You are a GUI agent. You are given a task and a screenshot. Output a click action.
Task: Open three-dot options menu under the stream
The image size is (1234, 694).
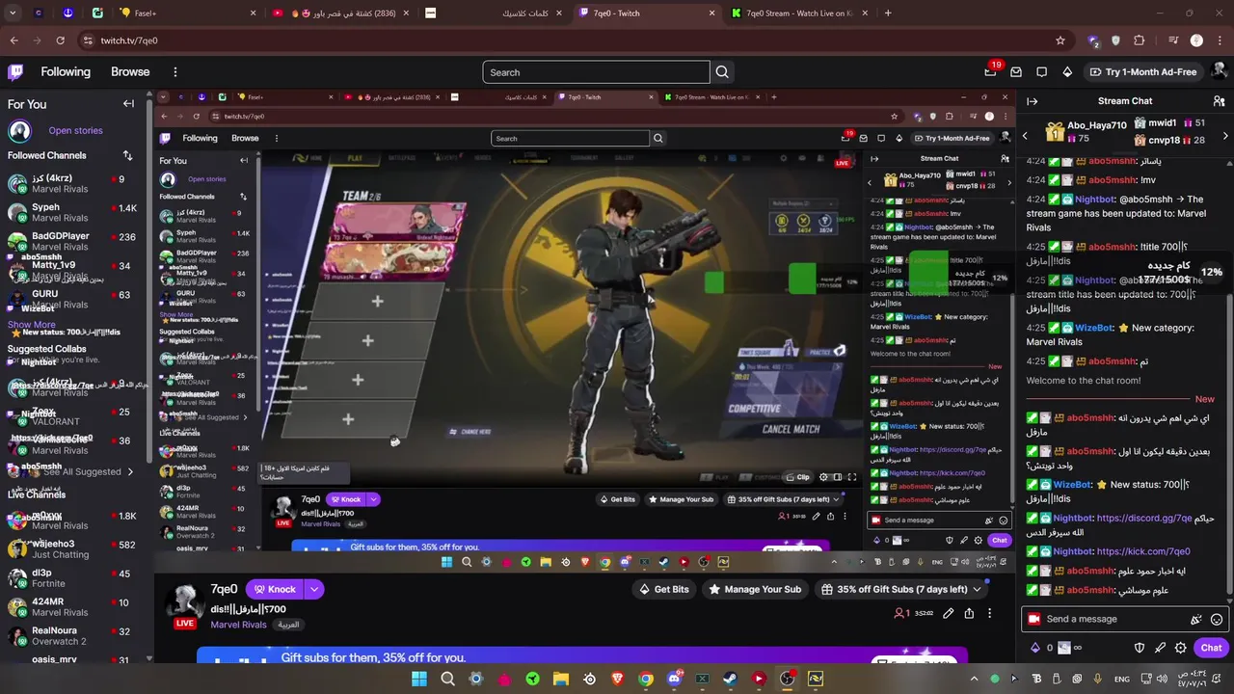click(x=989, y=613)
